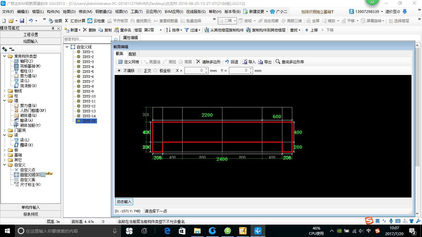
Task: Click the 广小二 assistant button
Action: (x=279, y=11)
